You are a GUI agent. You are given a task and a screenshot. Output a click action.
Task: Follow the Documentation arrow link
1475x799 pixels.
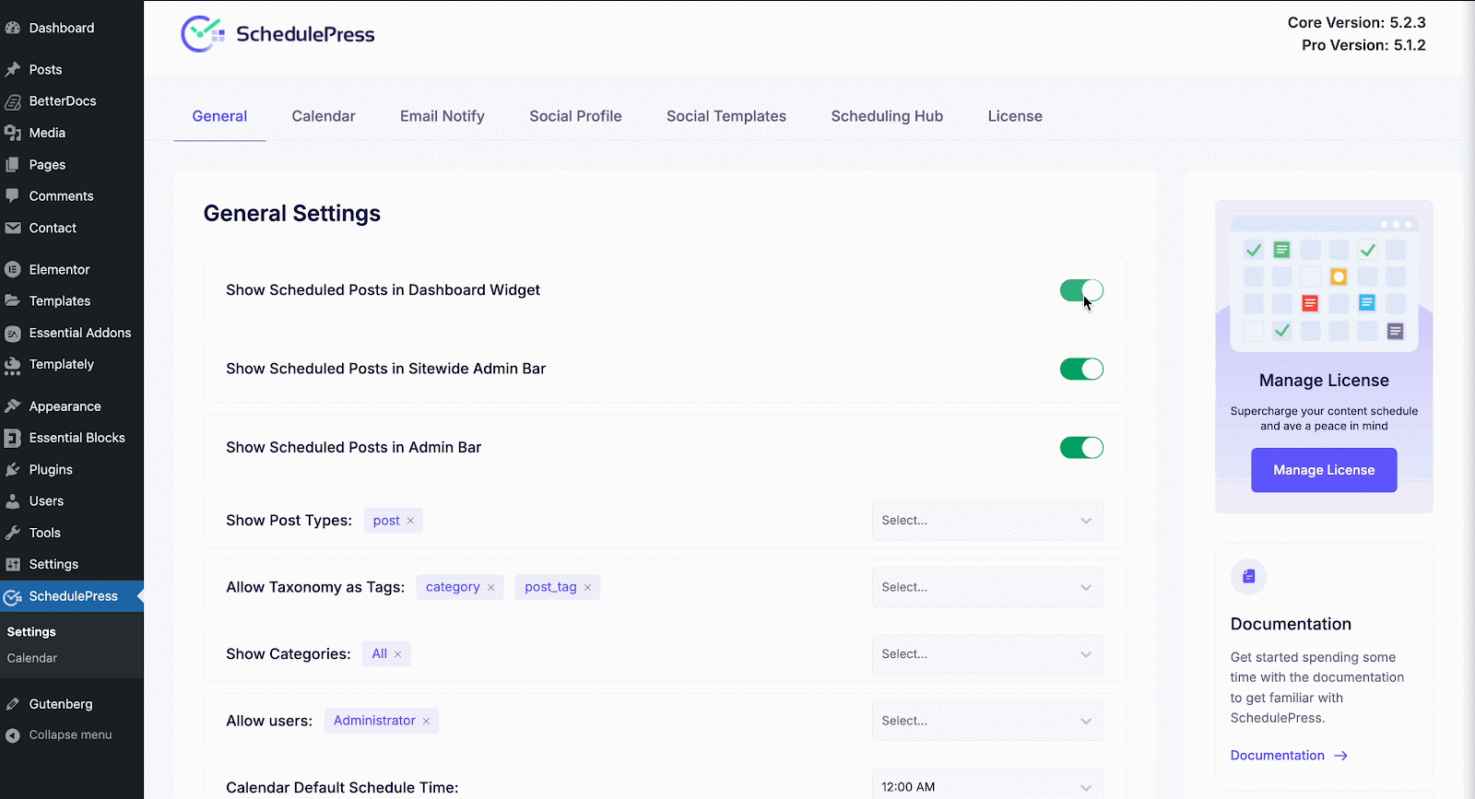point(1289,756)
